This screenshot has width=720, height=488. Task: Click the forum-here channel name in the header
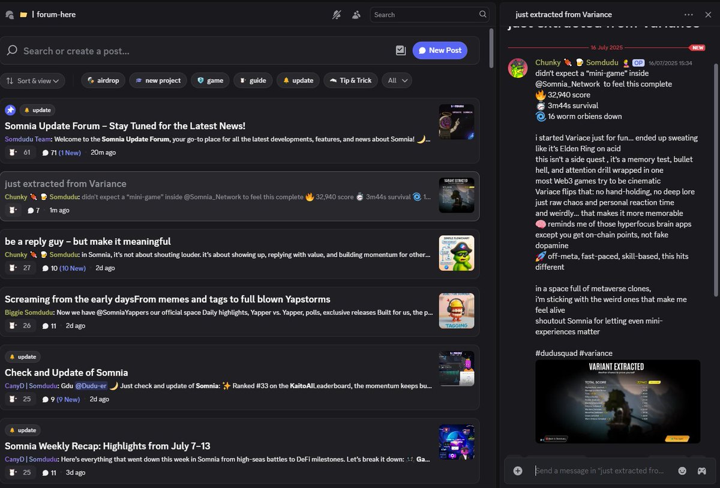click(x=56, y=14)
